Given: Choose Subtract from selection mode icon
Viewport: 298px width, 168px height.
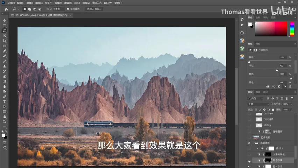Looking at the screenshot, I should (35, 9).
